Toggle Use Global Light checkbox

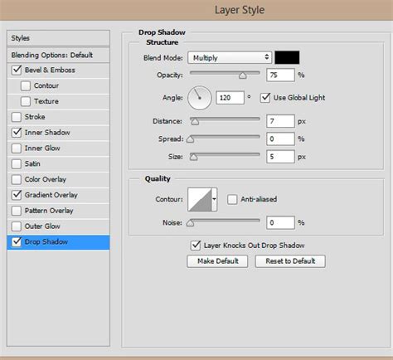tap(265, 98)
